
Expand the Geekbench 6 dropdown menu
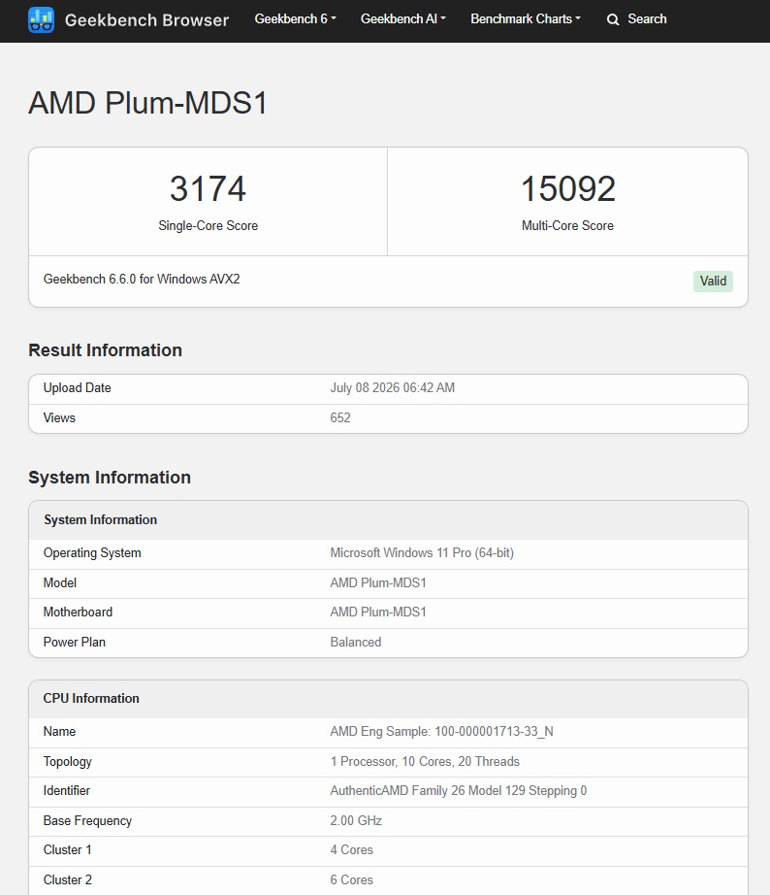(x=296, y=18)
